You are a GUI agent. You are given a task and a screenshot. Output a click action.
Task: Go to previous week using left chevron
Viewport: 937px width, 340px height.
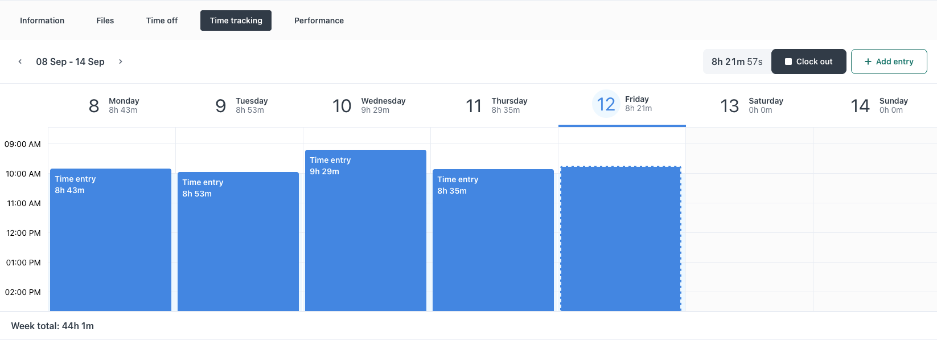click(x=20, y=62)
